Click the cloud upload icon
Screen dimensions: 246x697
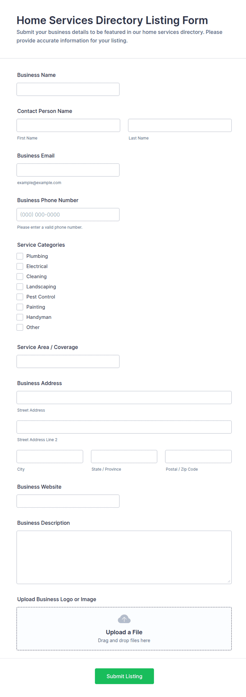(x=124, y=619)
